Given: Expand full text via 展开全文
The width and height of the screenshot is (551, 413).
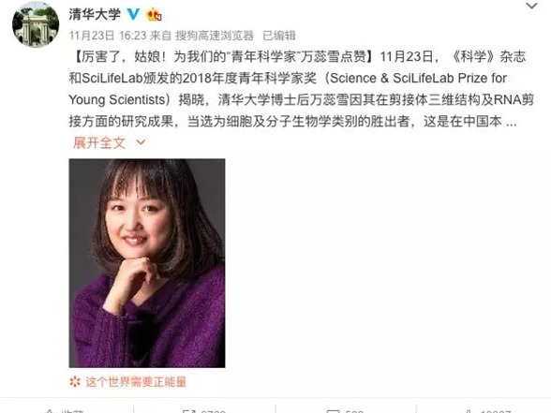Looking at the screenshot, I should pos(99,143).
